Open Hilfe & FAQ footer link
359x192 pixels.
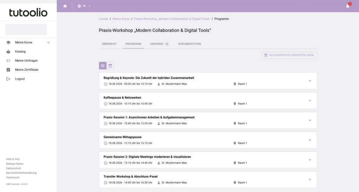(x=13, y=159)
